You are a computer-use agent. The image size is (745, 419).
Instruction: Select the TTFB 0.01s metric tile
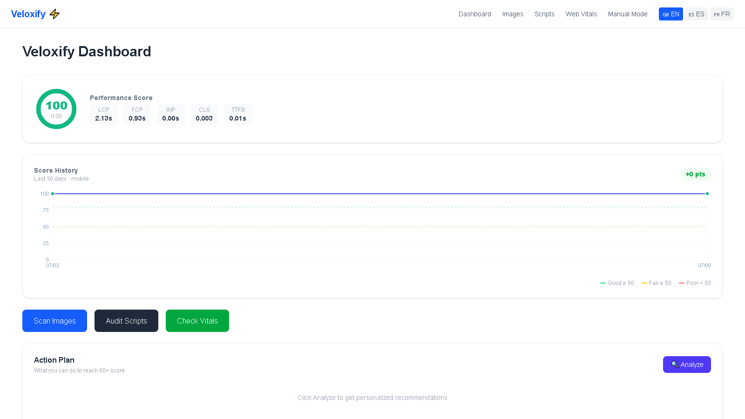[x=238, y=115]
